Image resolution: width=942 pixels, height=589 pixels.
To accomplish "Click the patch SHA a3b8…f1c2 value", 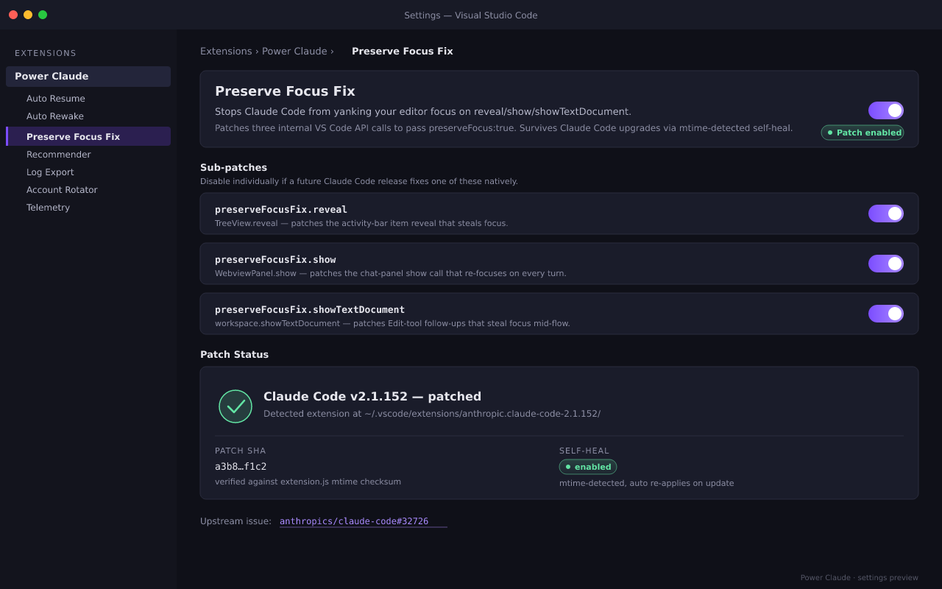I will pyautogui.click(x=241, y=466).
